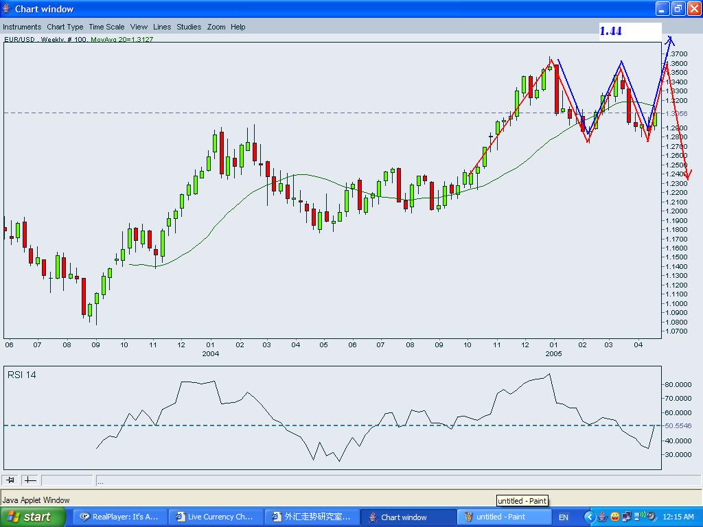Screen dimensions: 703x527
Task: Click the 1.3056 current price label
Action: [676, 113]
